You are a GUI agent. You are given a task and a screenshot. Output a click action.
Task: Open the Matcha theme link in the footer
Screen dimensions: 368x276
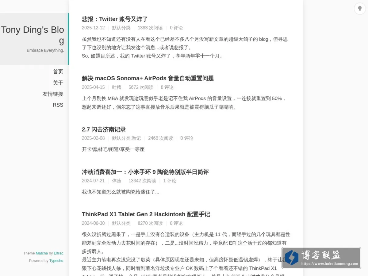coord(42,253)
